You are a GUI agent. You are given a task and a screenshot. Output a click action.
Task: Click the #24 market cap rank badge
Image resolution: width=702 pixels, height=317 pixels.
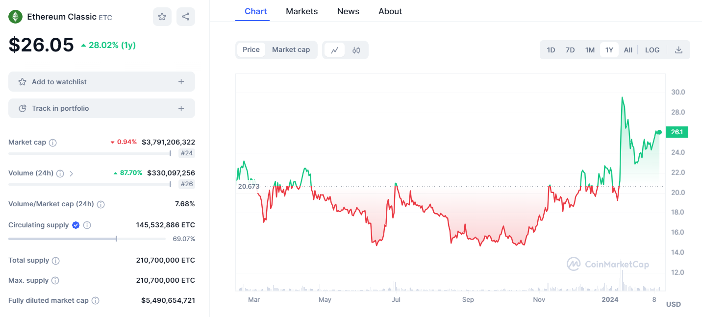tap(187, 153)
